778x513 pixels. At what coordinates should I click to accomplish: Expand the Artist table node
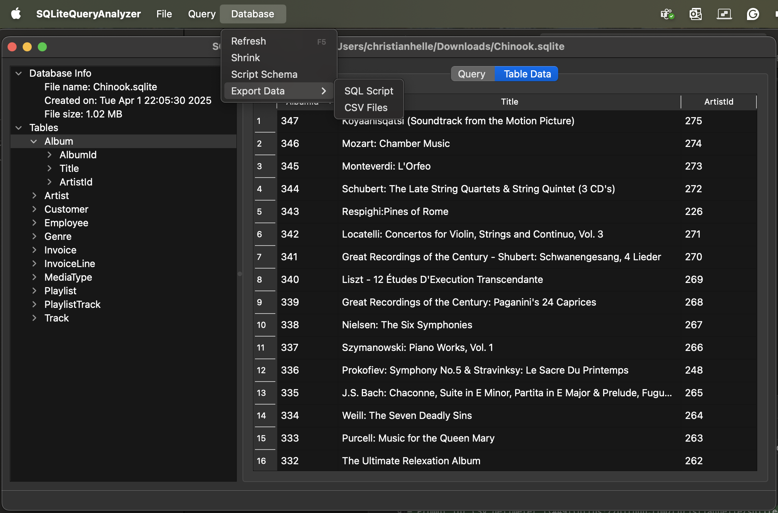point(34,196)
